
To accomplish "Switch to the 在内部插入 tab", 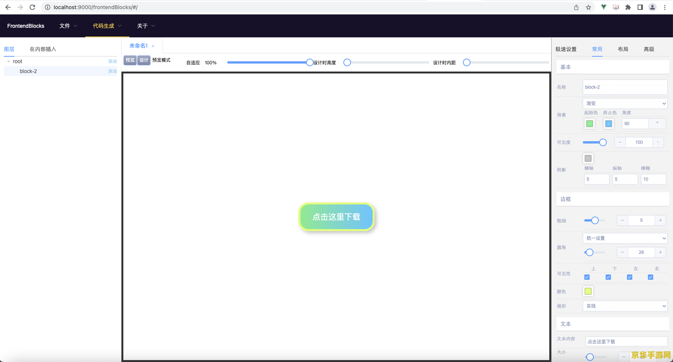I will point(43,49).
